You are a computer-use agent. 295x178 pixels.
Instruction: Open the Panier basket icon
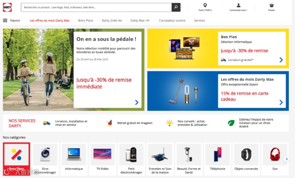tap(271, 5)
